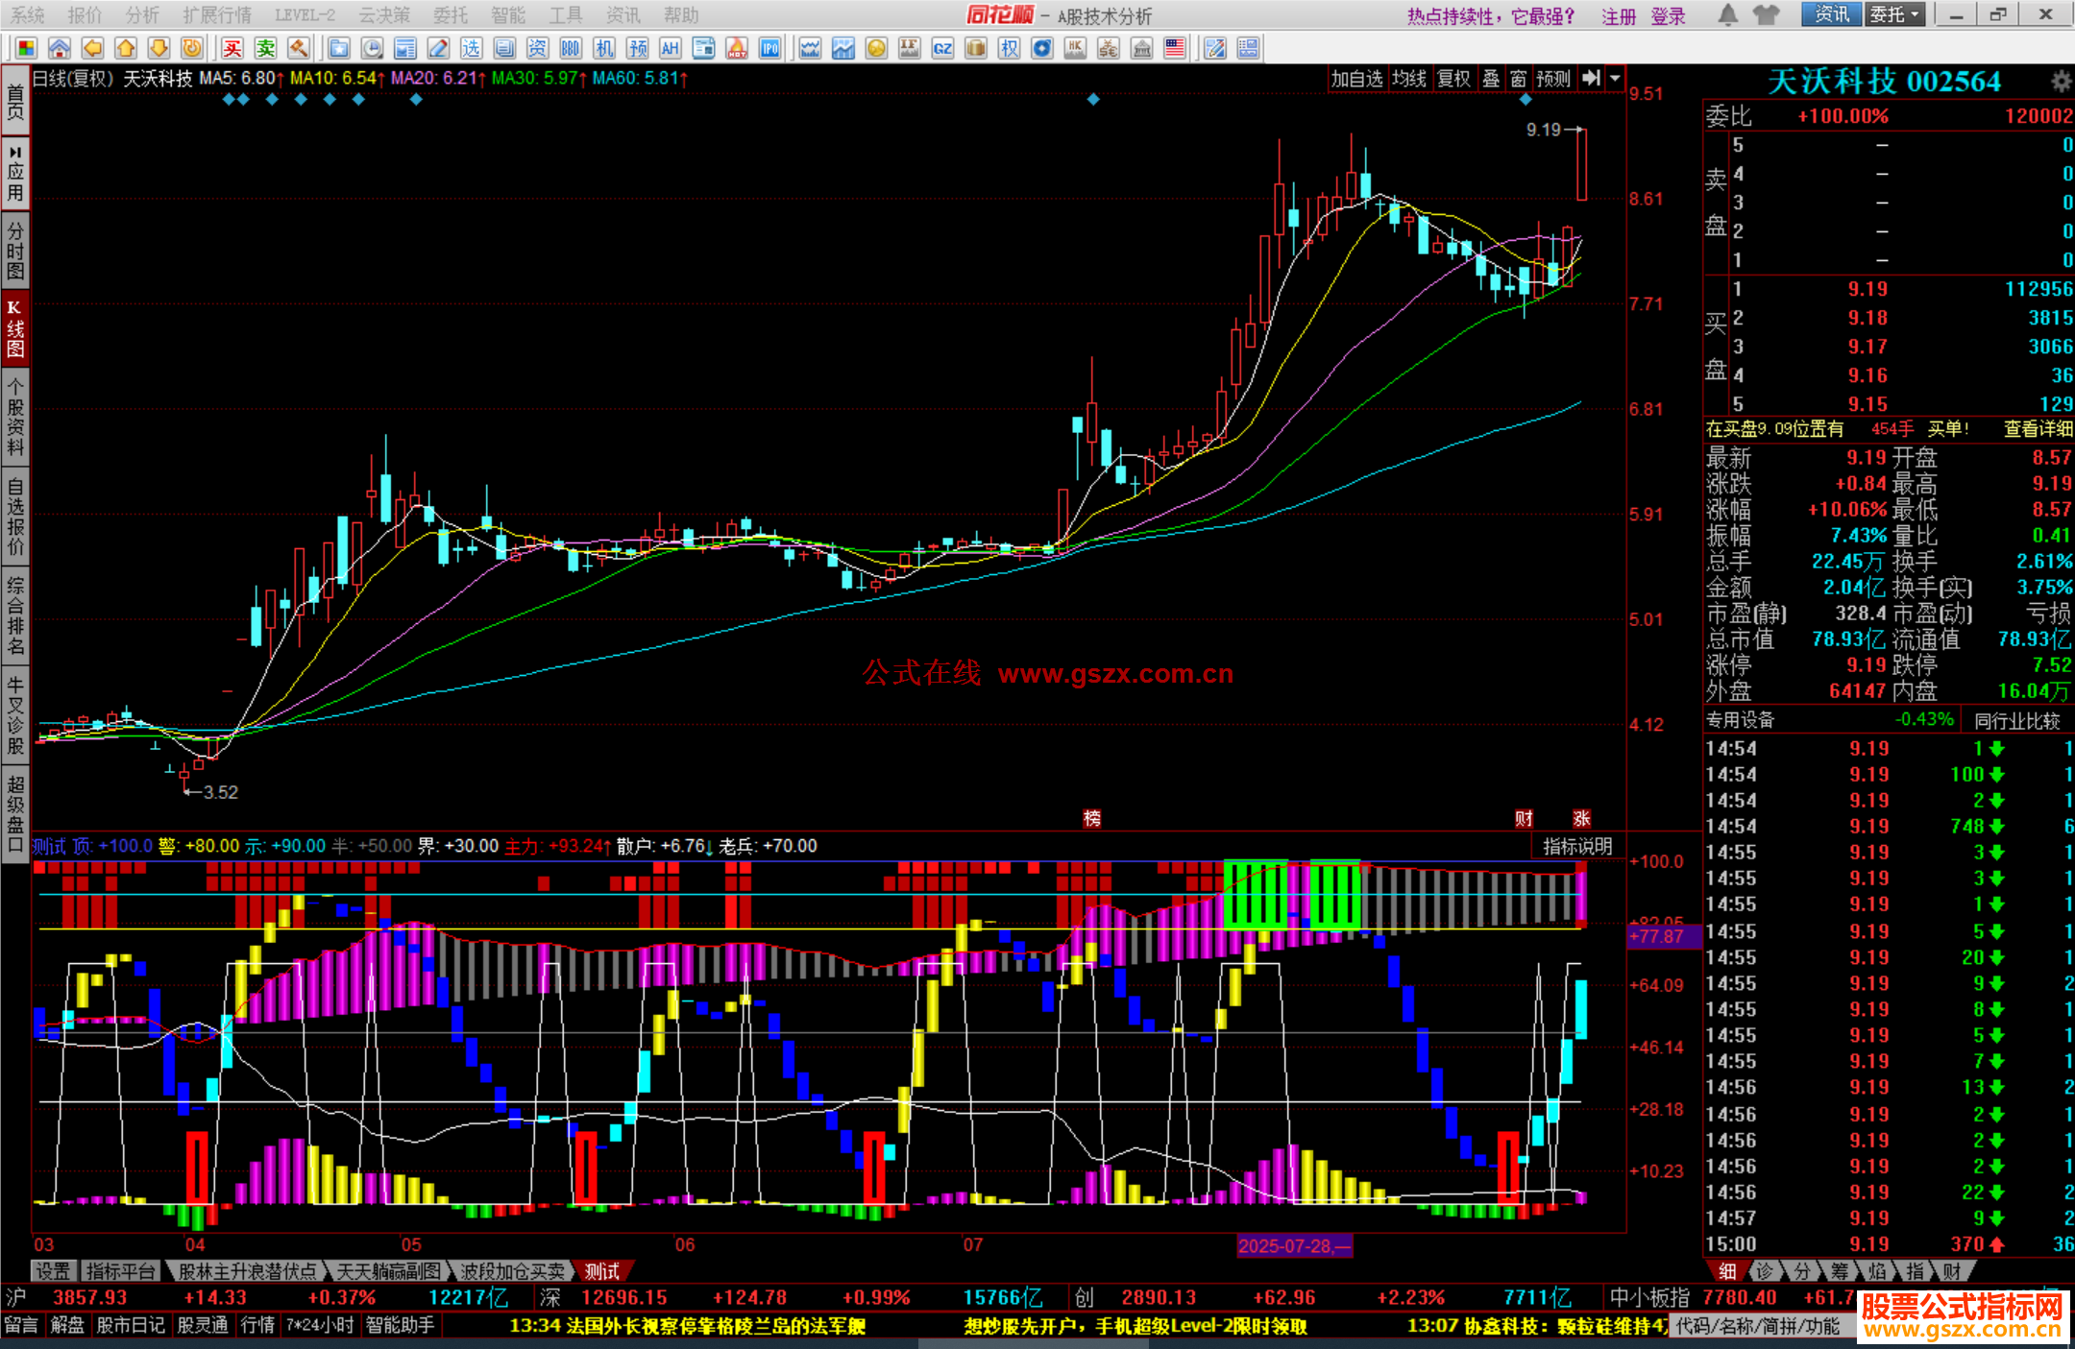Click the HOT flame toolbar icon
2075x1349 pixels.
click(737, 48)
